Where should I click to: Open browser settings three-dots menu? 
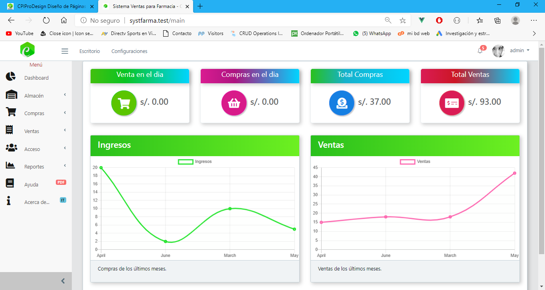(x=534, y=20)
